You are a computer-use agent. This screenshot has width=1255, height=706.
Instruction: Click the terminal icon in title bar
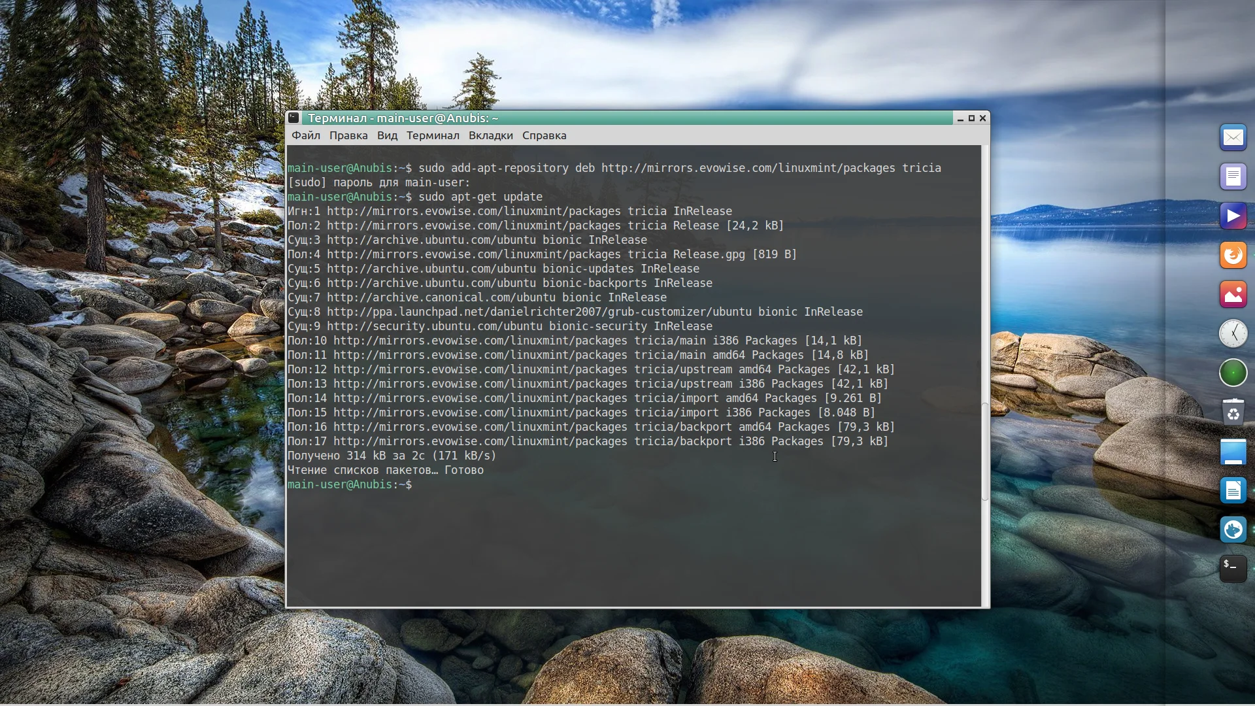coord(294,118)
